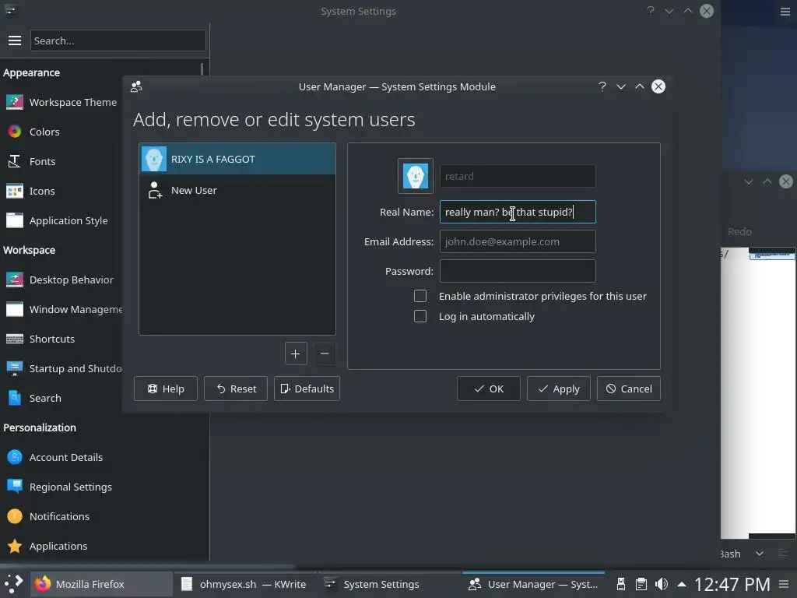Open Bash syntax dropdown in KWrite
This screenshot has width=797, height=598.
[742, 554]
